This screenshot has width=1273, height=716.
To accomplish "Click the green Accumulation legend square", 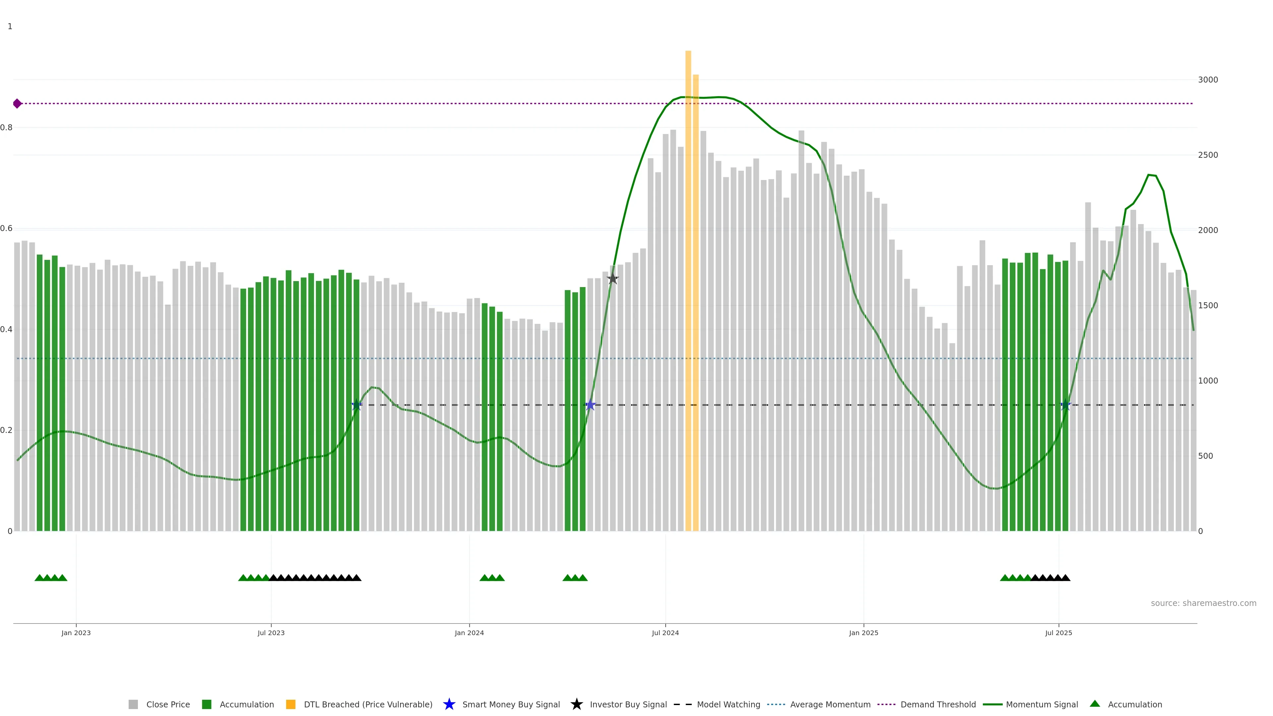I will tap(207, 704).
